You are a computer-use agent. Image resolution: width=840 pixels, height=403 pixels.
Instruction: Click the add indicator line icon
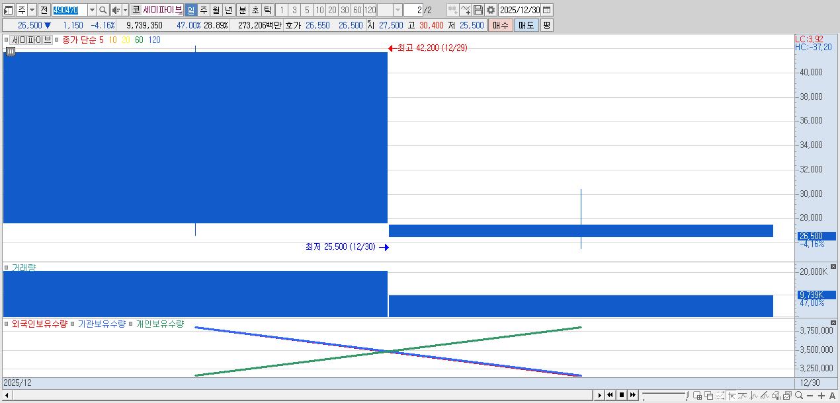click(x=466, y=10)
